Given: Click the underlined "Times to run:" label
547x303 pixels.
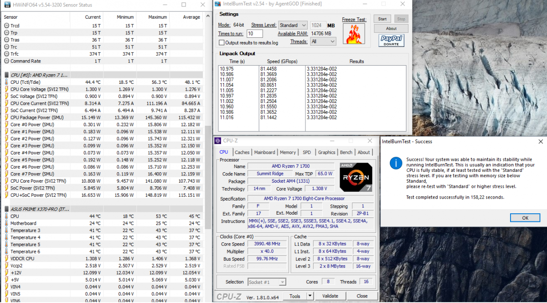Looking at the screenshot, I should 231,33.
